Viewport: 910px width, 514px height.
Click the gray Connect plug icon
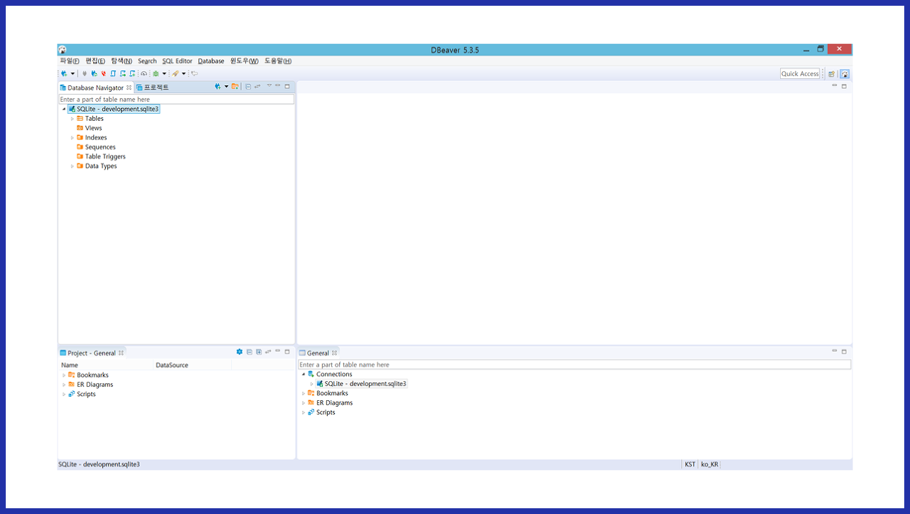(85, 73)
